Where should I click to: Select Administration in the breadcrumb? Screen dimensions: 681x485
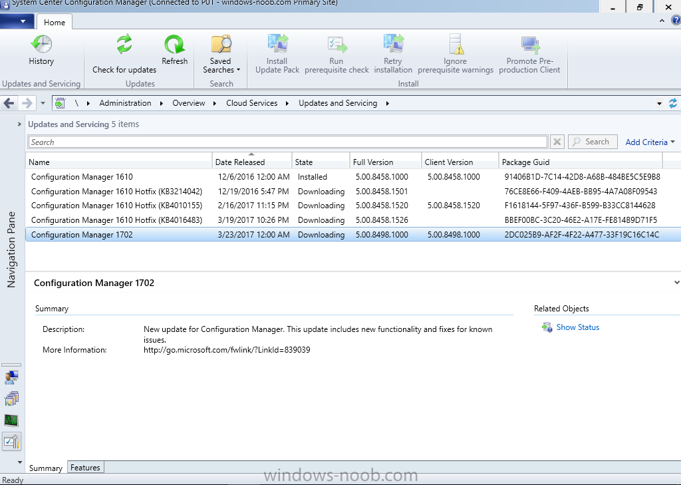[125, 103]
